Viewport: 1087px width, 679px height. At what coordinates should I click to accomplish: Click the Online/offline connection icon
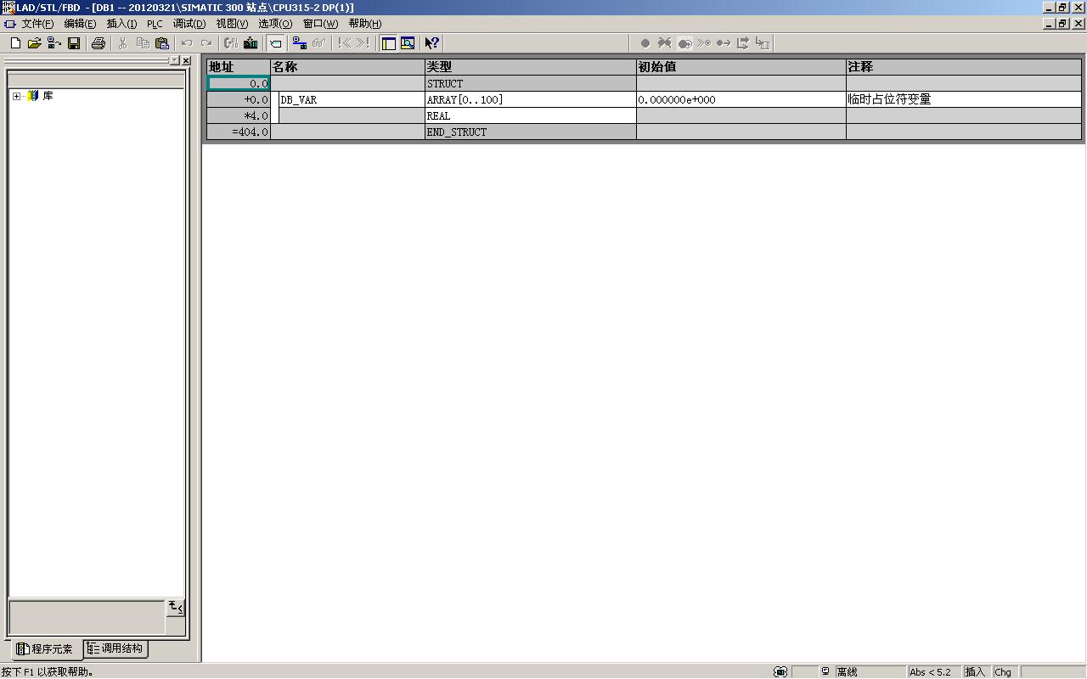300,43
